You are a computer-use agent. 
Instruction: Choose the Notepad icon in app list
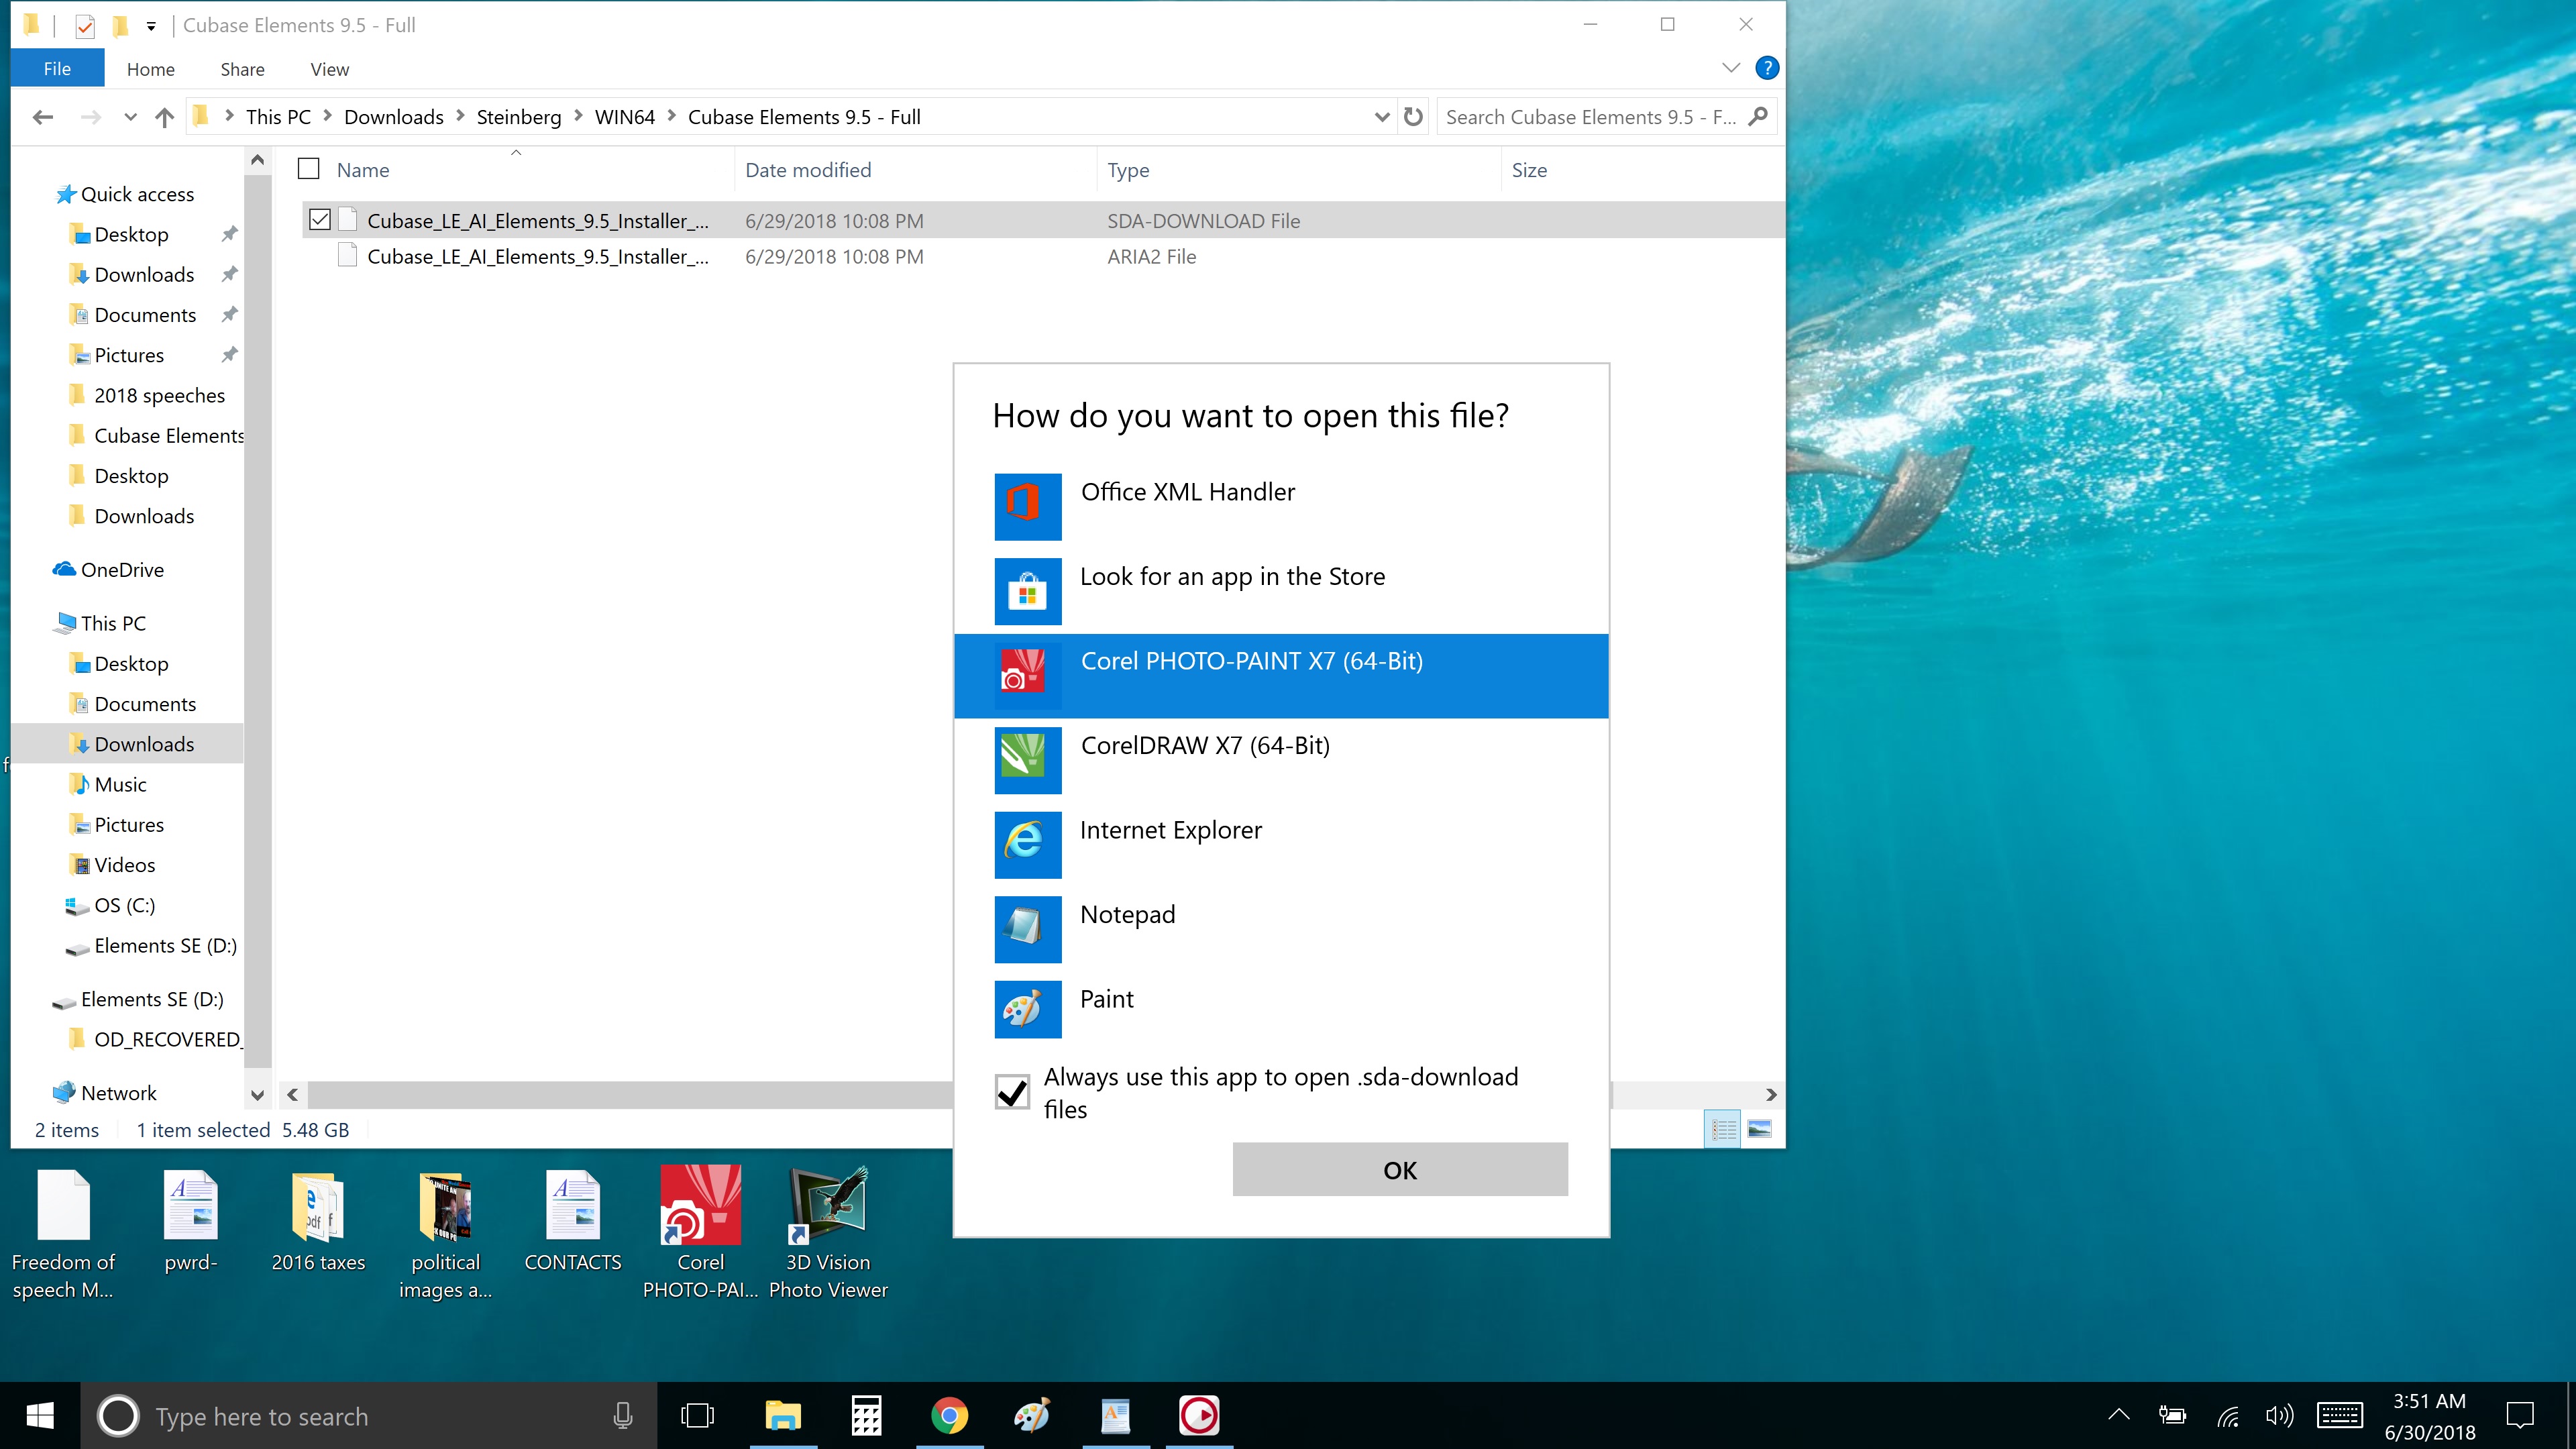pos(1027,929)
